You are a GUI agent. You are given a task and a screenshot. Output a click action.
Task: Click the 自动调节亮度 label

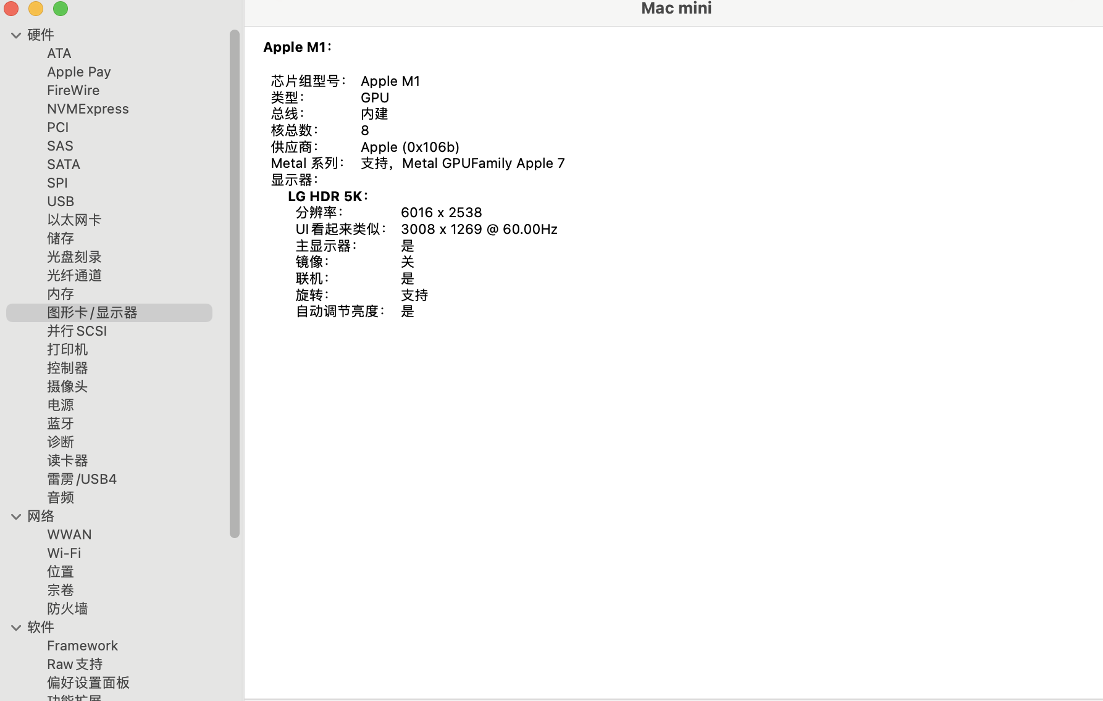coord(340,312)
